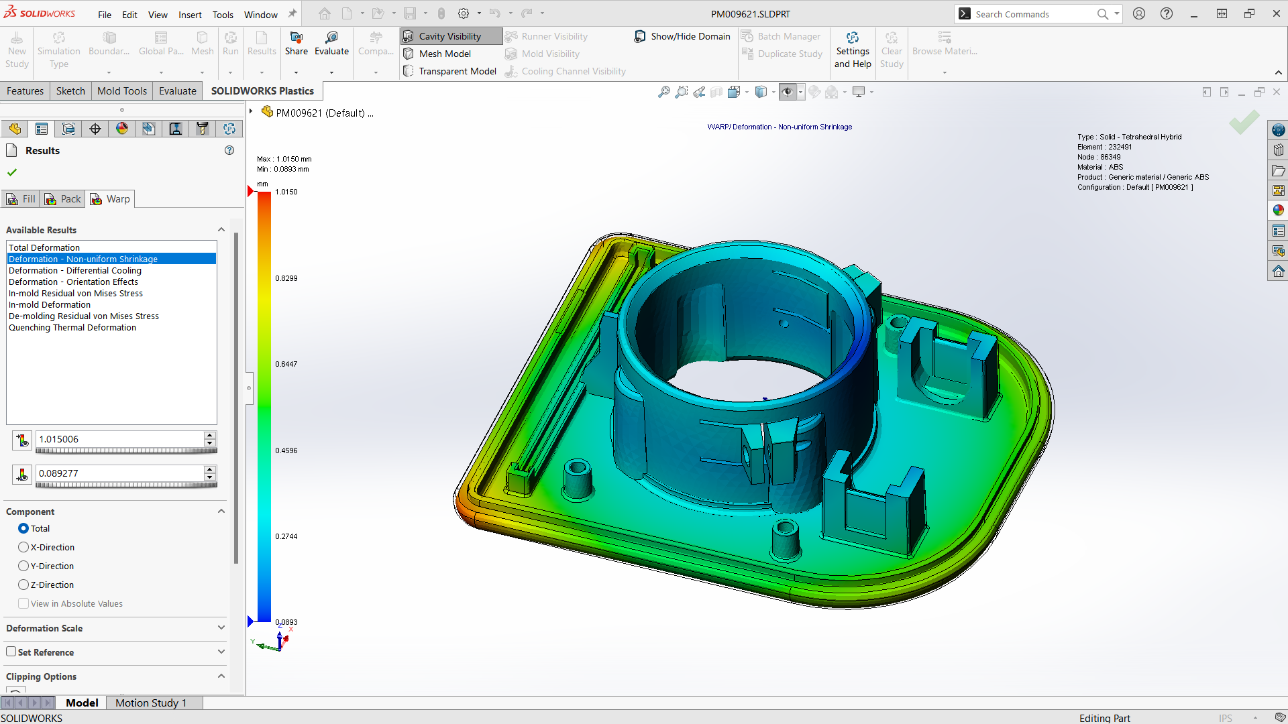Open the SOLIDWORKS Plastics tab

point(262,90)
